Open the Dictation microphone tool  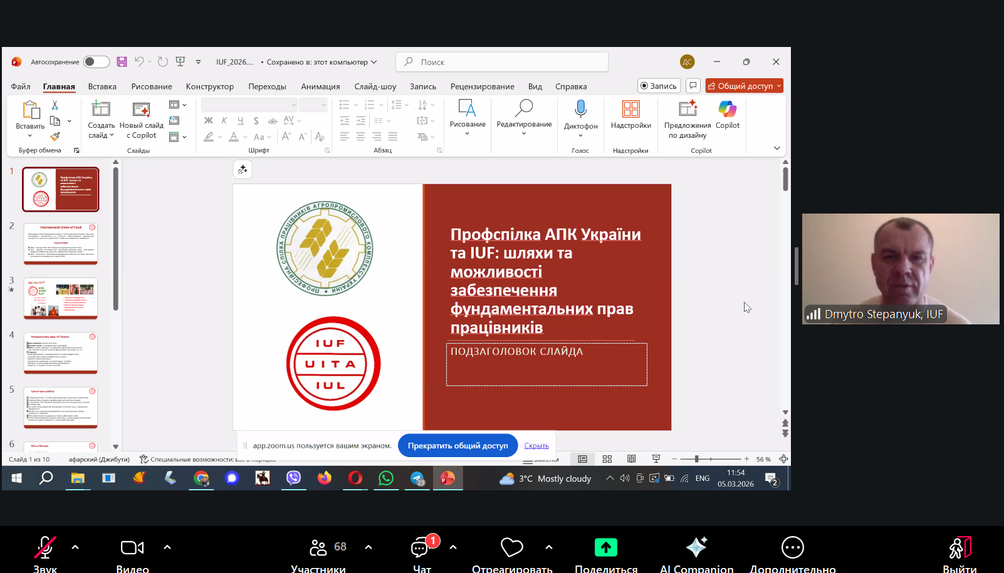tap(580, 110)
